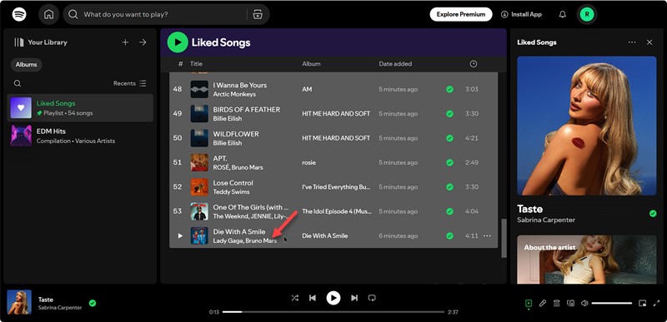Unlike Lose Control via green checkmark
The height and width of the screenshot is (322, 667).
[x=449, y=187]
